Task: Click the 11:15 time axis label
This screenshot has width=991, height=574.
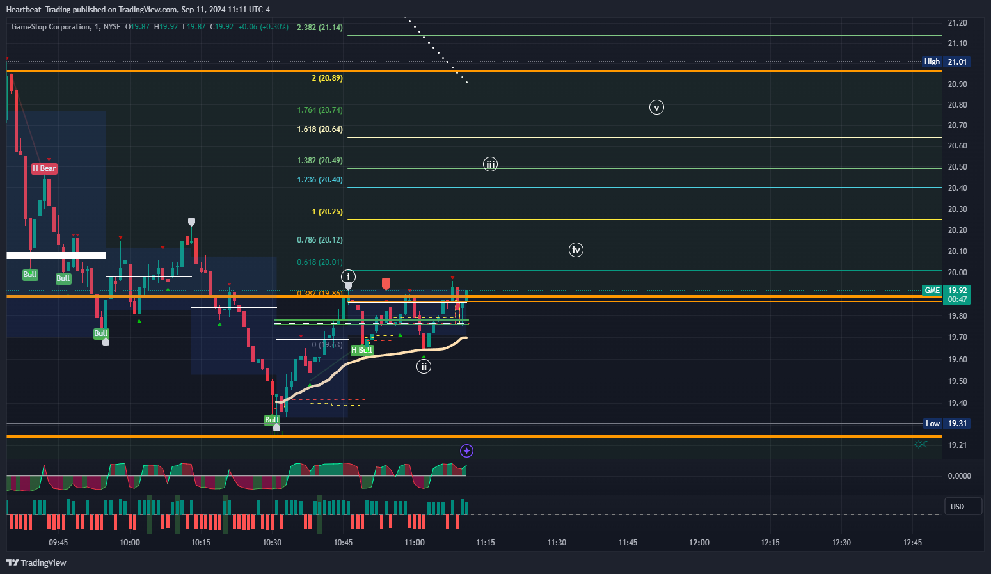Action: coord(486,543)
